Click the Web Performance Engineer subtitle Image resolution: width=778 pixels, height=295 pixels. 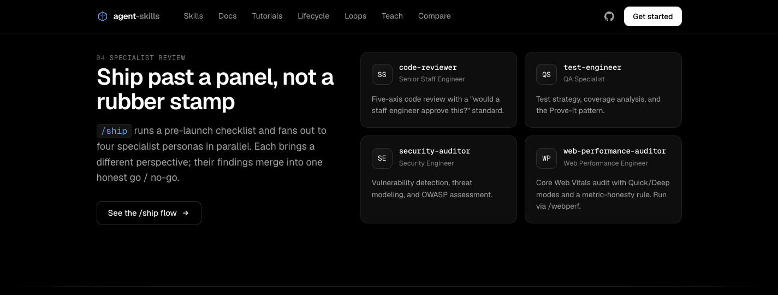(606, 163)
